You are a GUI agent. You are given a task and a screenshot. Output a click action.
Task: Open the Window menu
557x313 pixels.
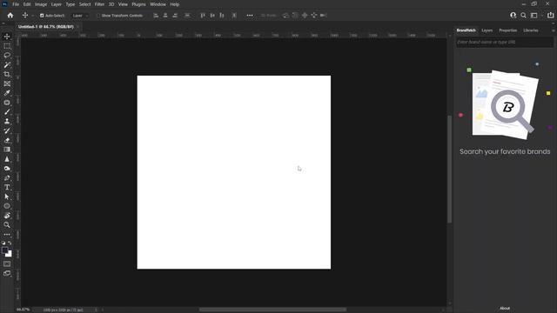158,4
